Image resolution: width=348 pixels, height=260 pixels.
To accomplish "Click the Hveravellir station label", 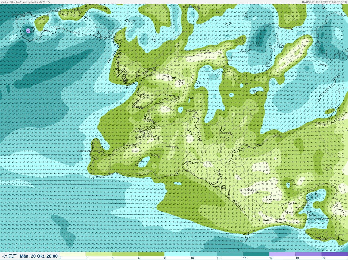I will (285, 27).
